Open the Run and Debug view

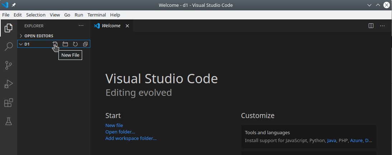click(x=9, y=84)
